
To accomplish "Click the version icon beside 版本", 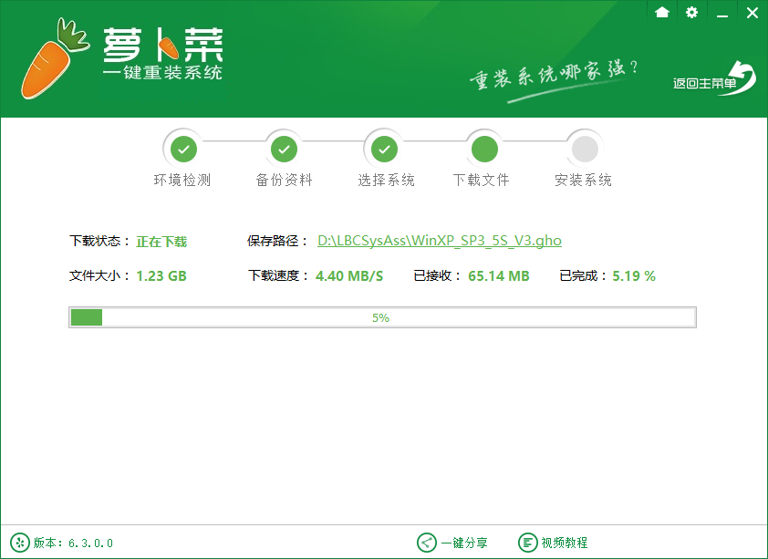I will click(x=19, y=543).
